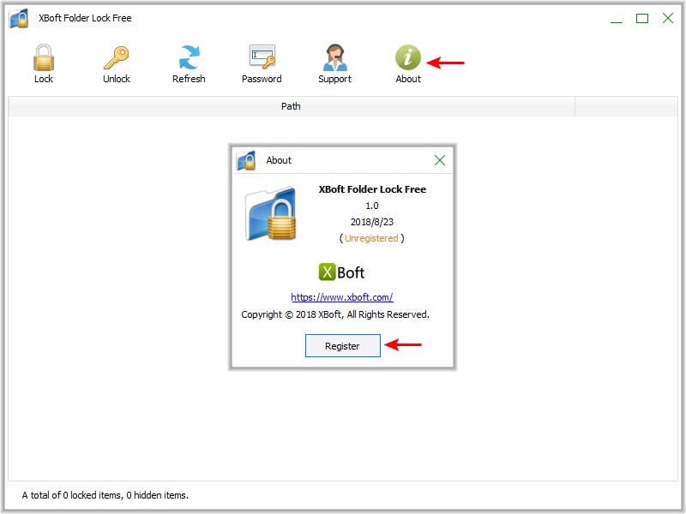Image resolution: width=686 pixels, height=514 pixels.
Task: Minimize the XBoft Folder Lock Free window
Action: pyautogui.click(x=617, y=18)
